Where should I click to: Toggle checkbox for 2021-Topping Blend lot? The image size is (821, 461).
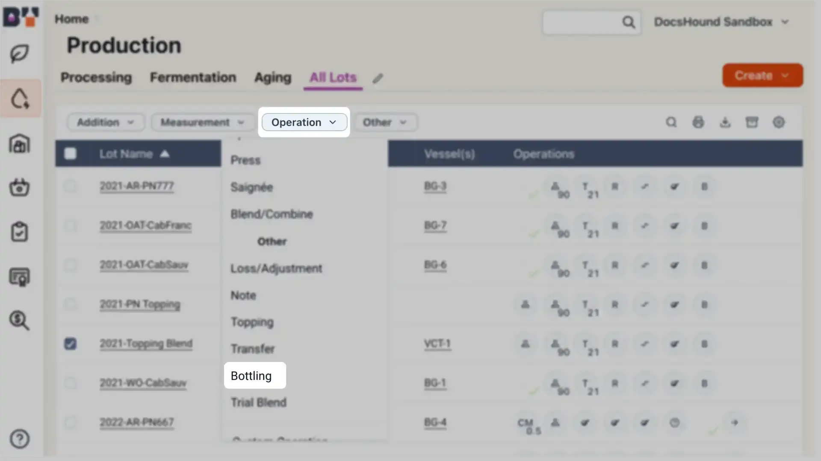(x=71, y=344)
